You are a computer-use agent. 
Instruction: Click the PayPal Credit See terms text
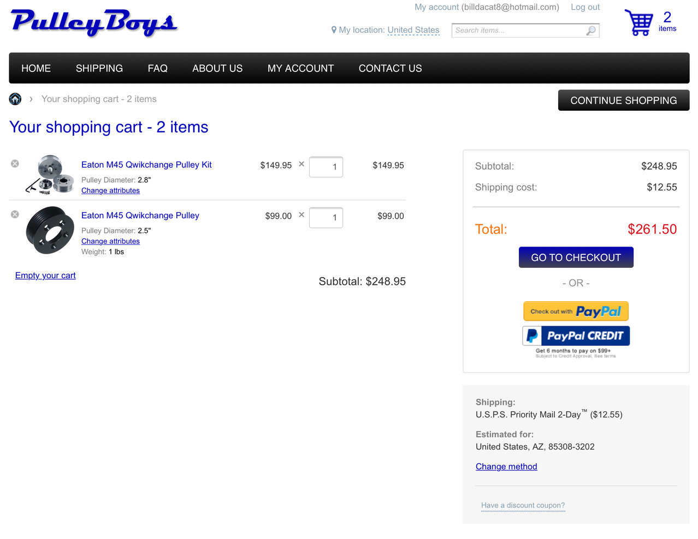coord(605,356)
